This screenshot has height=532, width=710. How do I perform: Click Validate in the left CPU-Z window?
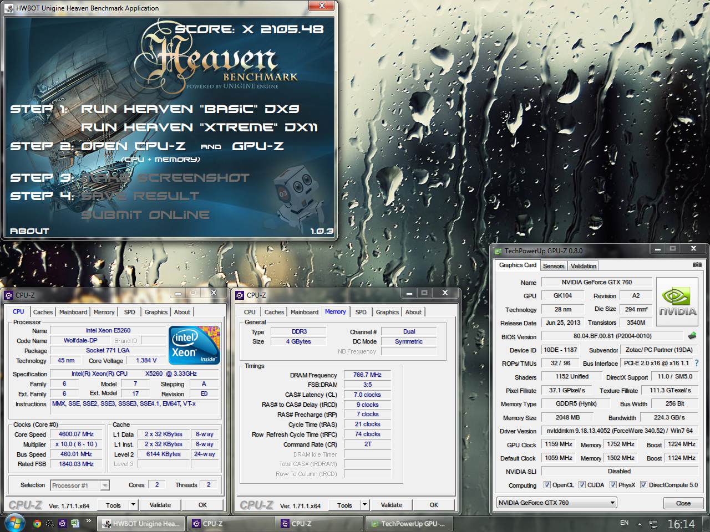click(160, 505)
